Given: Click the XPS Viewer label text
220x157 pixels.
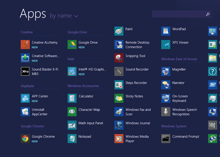Looking at the screenshot, I should [180, 42].
